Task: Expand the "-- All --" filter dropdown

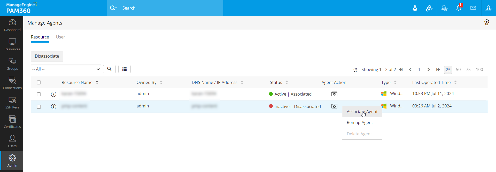Action: pos(66,69)
